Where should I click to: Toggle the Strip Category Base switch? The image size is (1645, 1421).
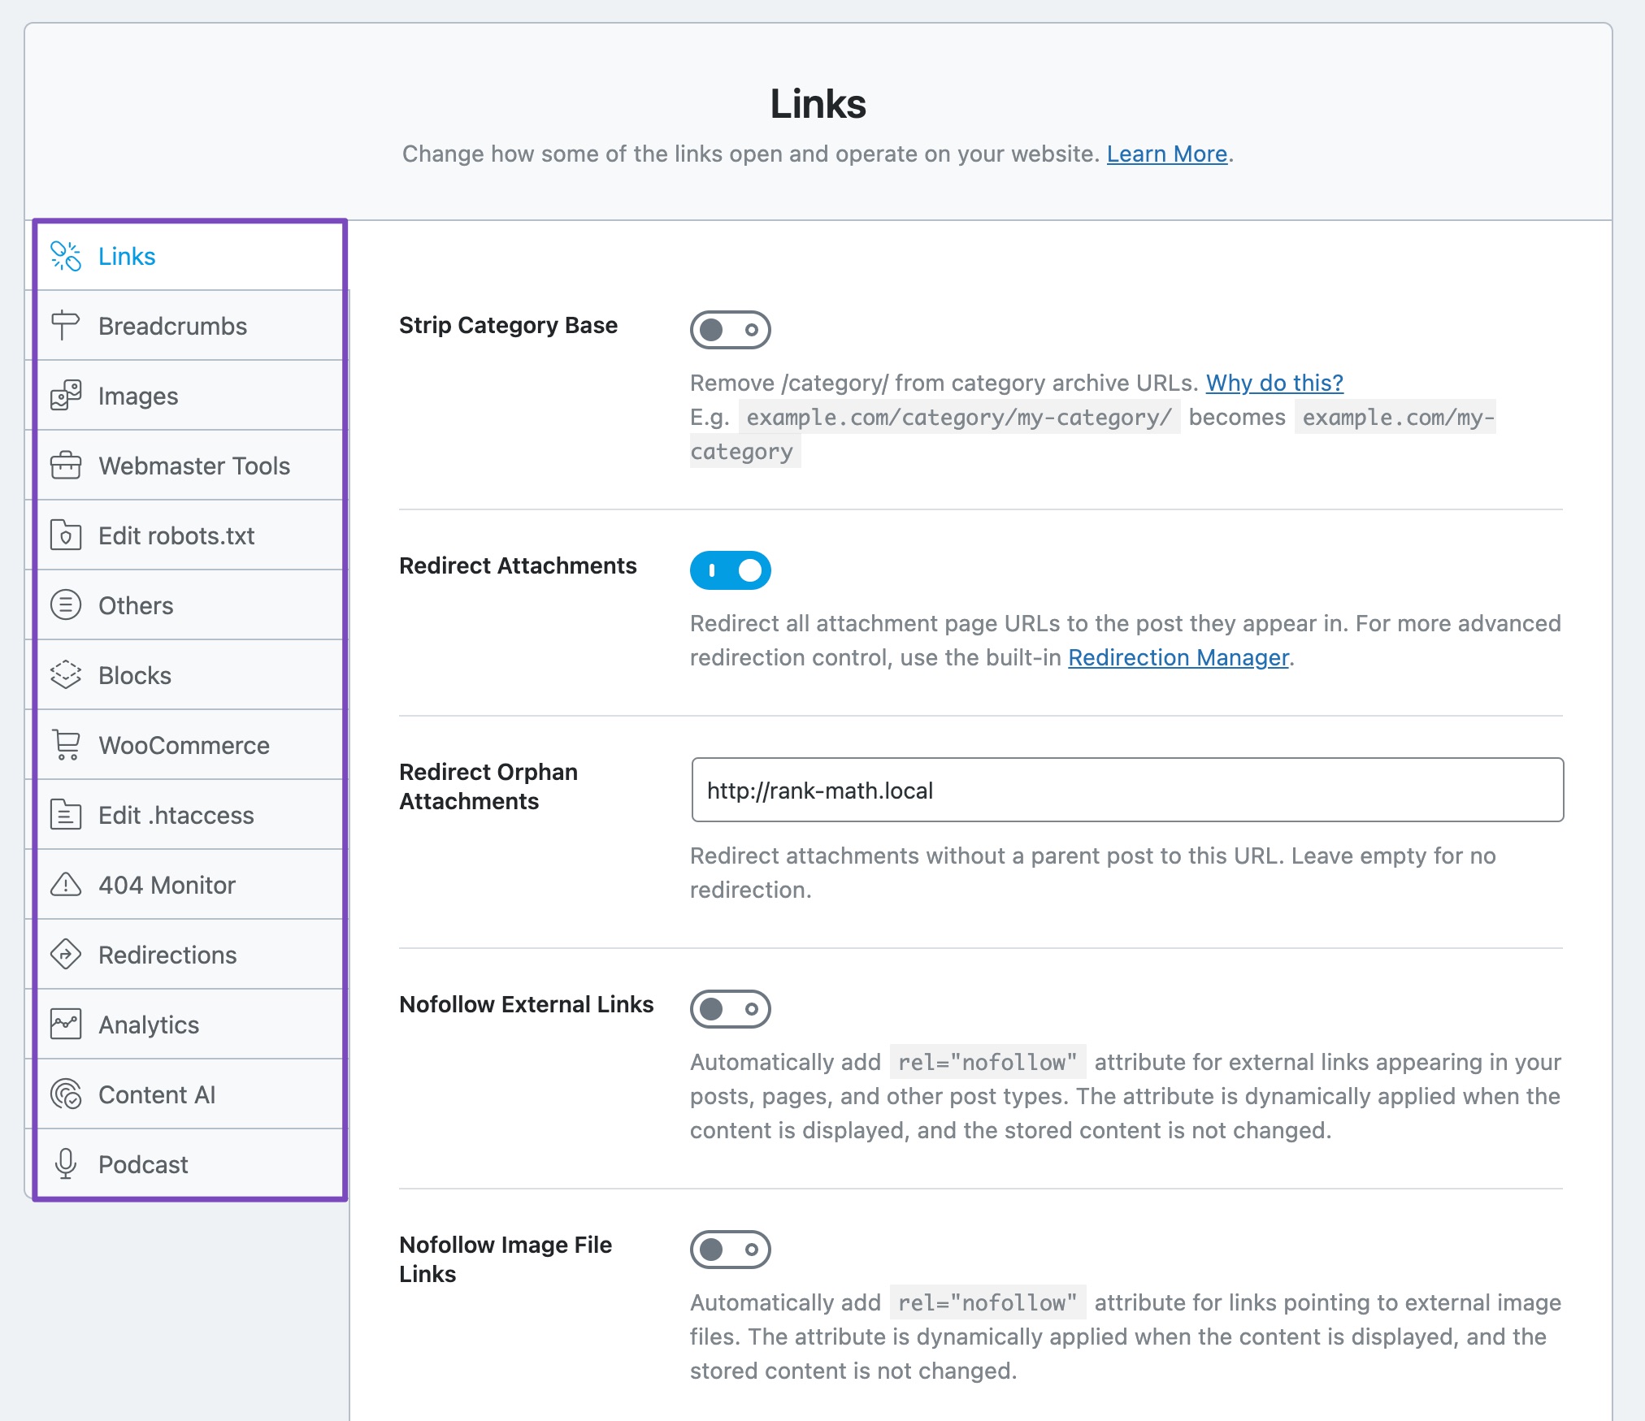(731, 329)
